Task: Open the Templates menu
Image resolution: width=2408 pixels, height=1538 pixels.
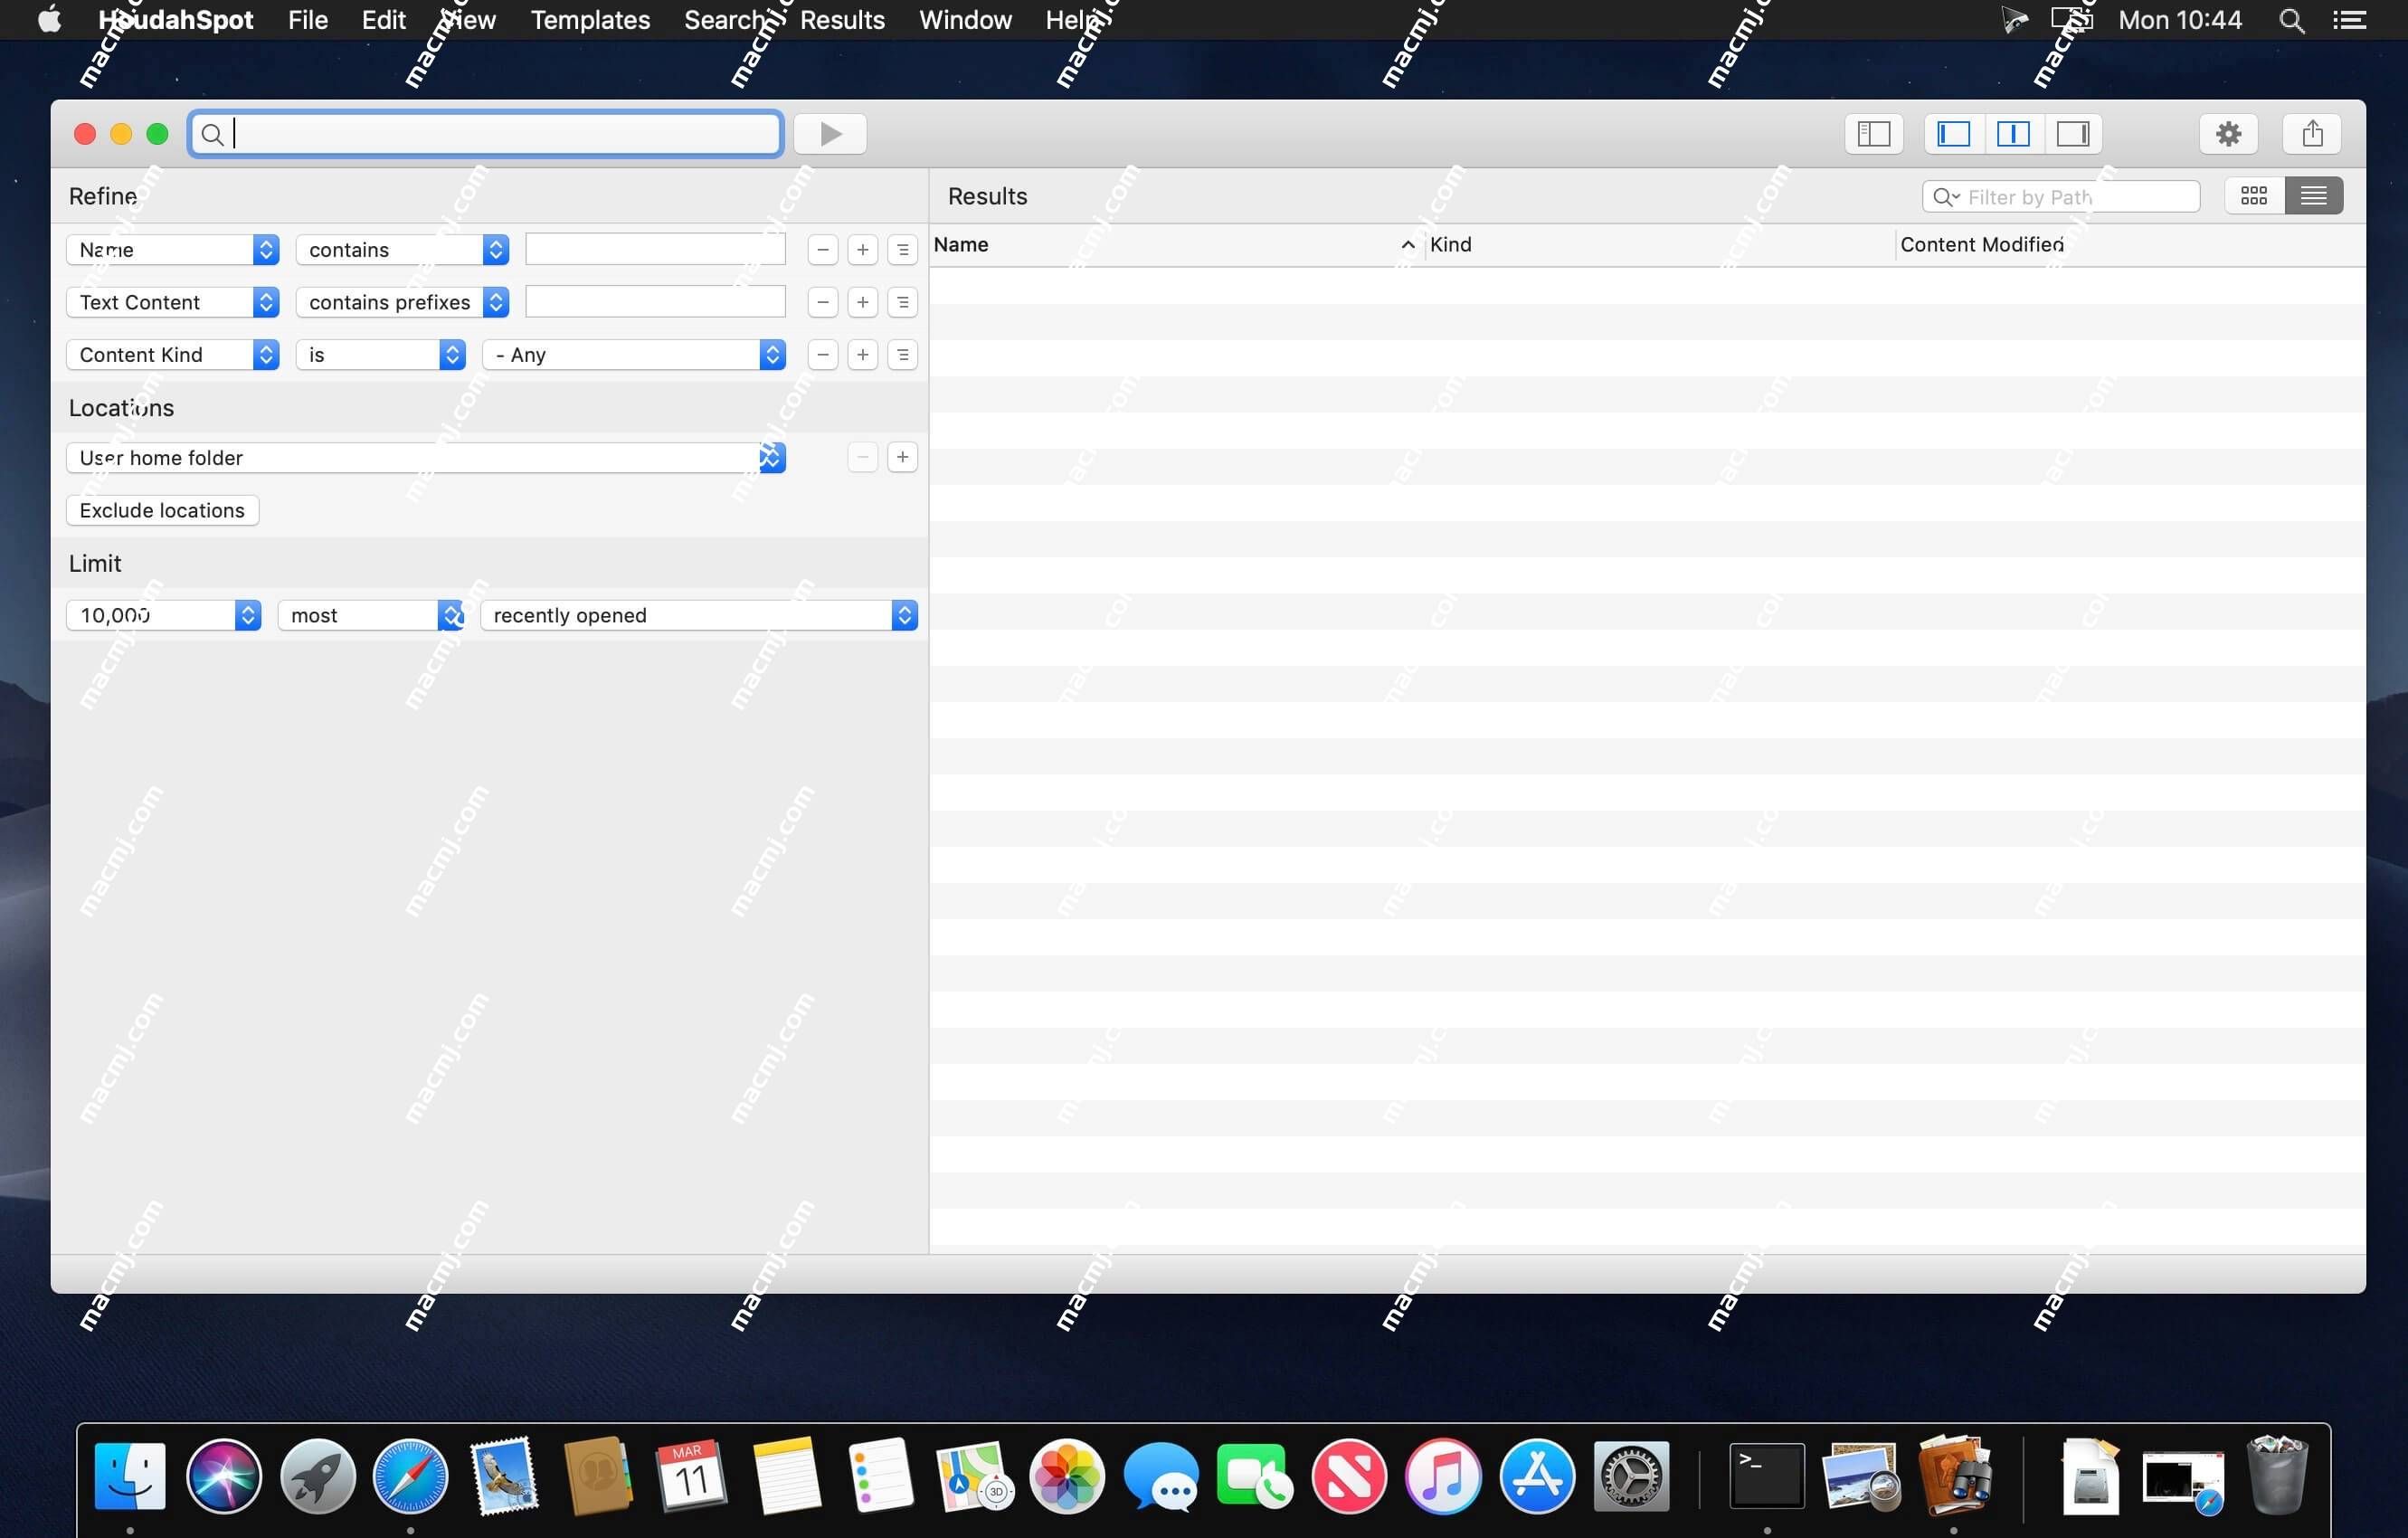Action: point(588,19)
